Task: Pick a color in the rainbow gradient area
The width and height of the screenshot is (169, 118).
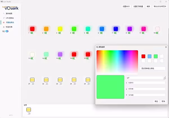Action: point(117,62)
